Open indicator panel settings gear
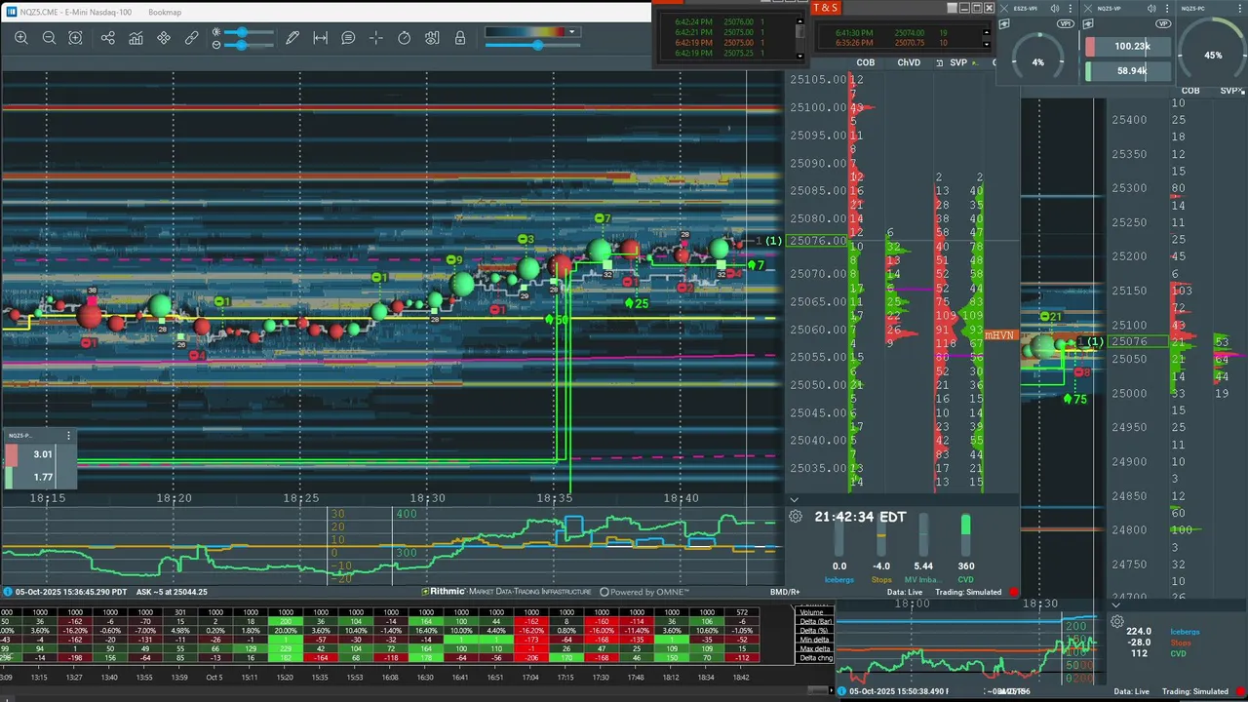 [796, 517]
